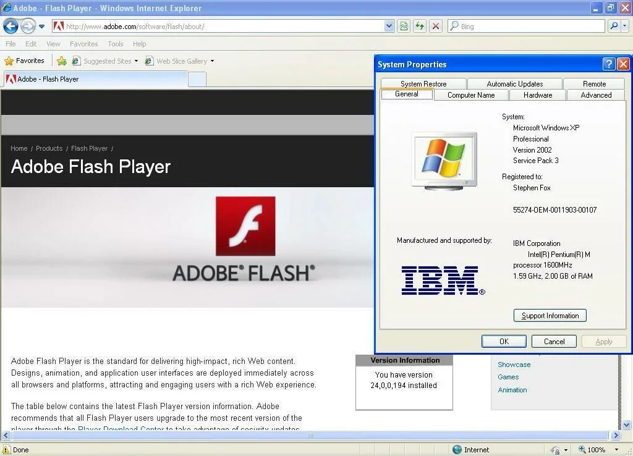Open search provider options dropdown arrow

(x=625, y=26)
